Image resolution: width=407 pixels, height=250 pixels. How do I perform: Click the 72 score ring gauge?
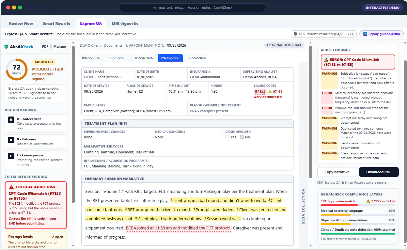tap(17, 70)
